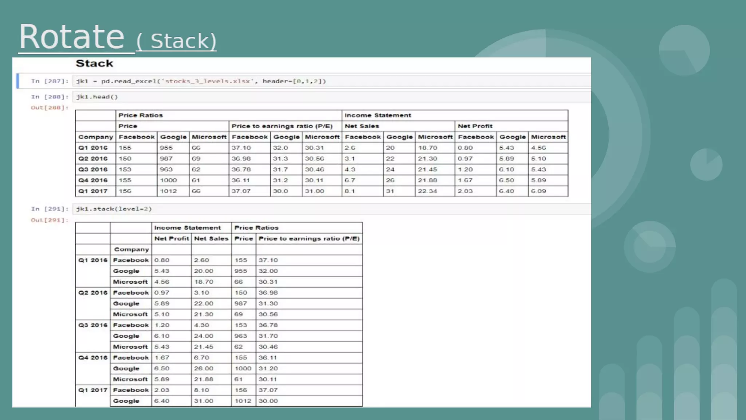Viewport: 746px width, 420px height.
Task: Click the In [291] prompt label
Action: tap(50, 209)
